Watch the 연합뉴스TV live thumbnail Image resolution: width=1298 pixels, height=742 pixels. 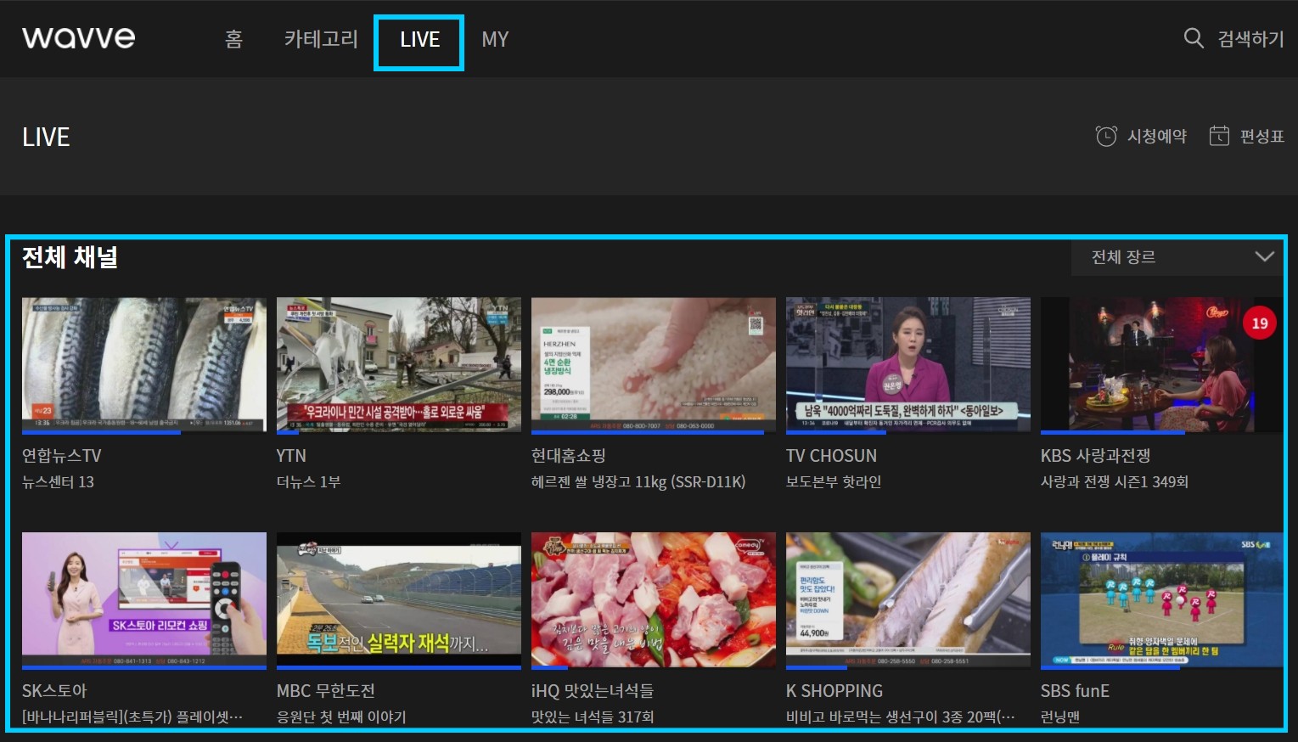point(144,365)
